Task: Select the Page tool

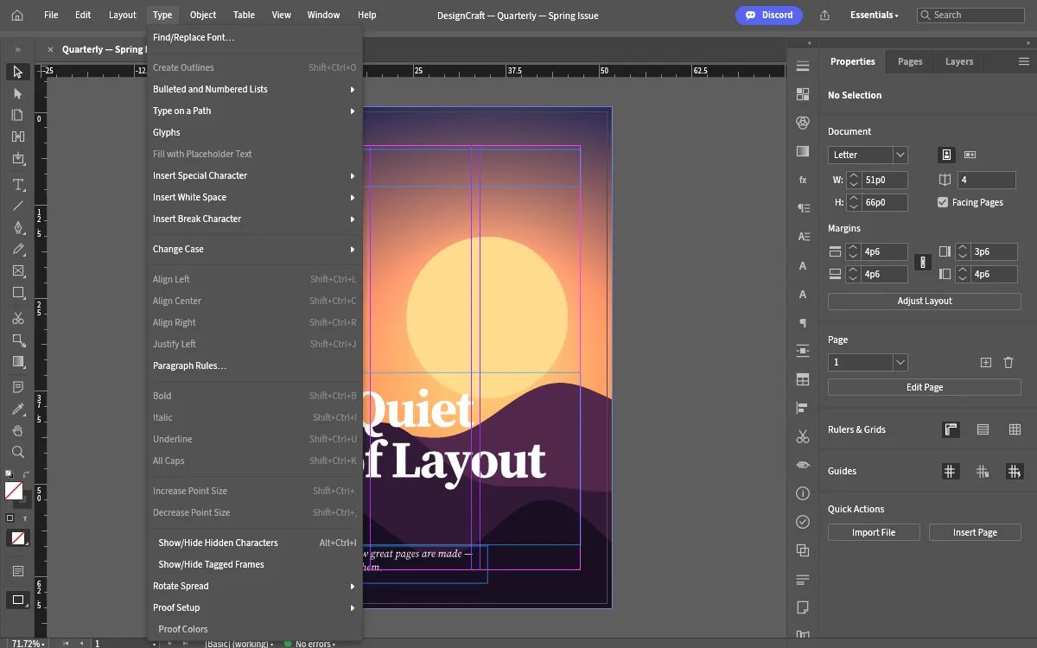Action: tap(17, 115)
